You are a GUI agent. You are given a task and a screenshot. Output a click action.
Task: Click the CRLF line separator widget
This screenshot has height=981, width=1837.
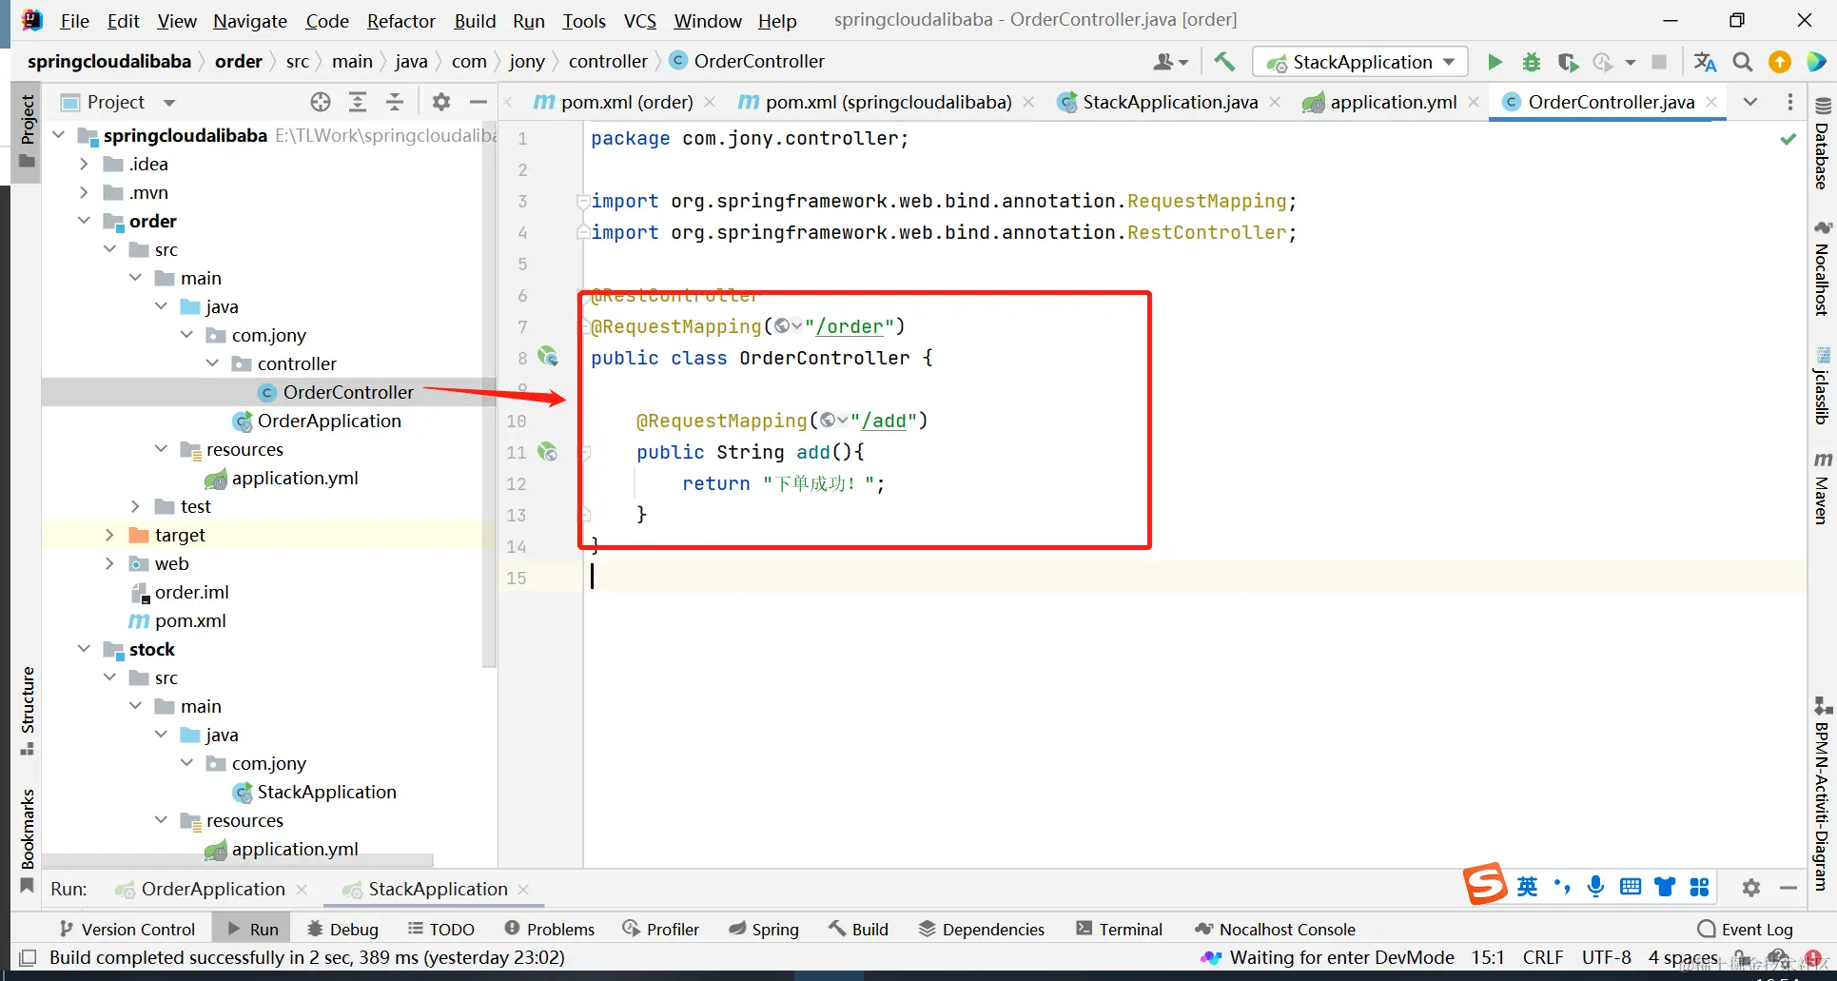[1542, 957]
